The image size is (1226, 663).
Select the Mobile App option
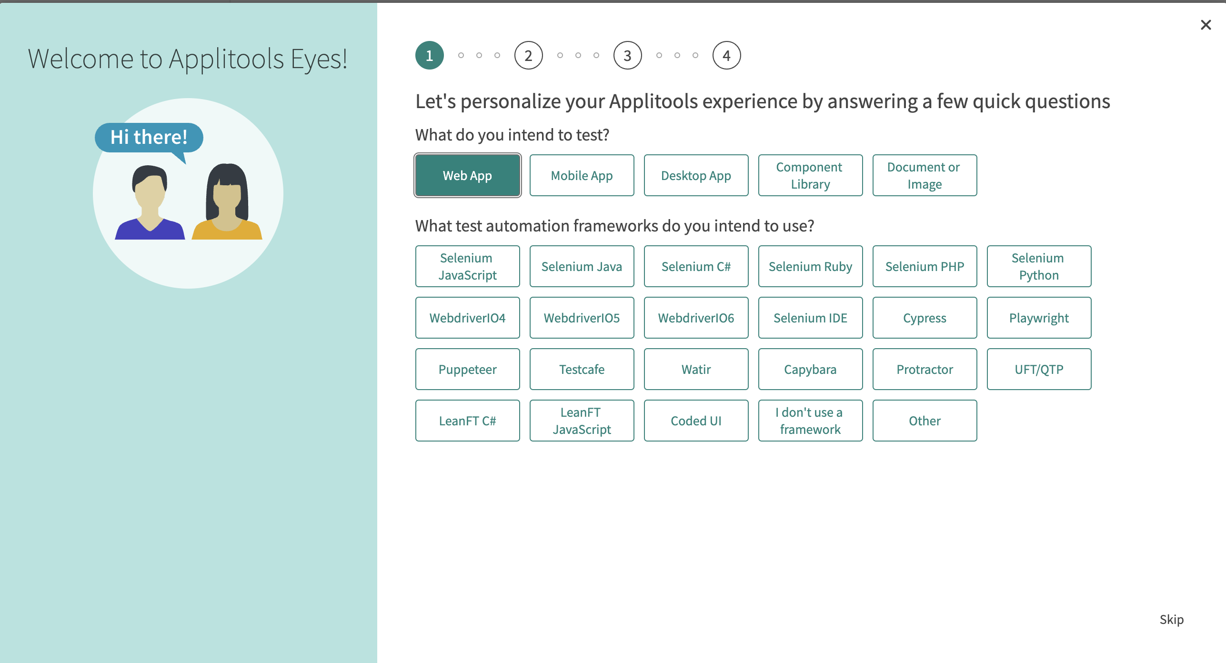click(581, 175)
